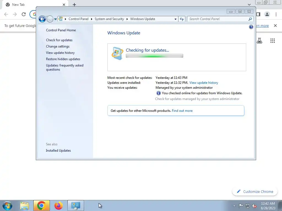Open Chrome tab search dropdown
Screen dimensions: 282x211
point(249,4)
